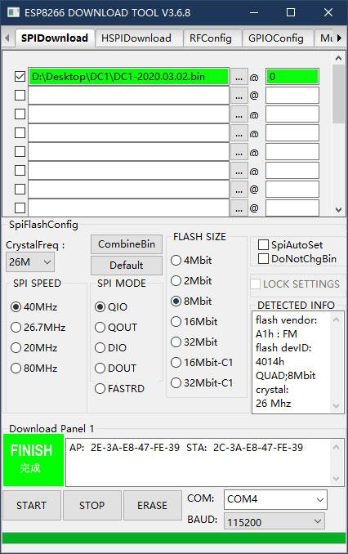Switch to the GPIOConfig tab
348x554 pixels.
(276, 38)
